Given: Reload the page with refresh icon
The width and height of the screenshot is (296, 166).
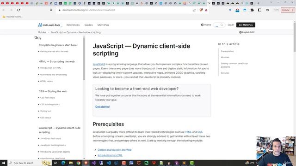Looking at the screenshot, I should click(18, 10).
